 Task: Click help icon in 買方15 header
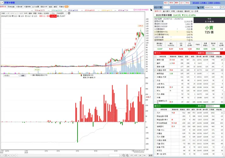pos(196,53)
